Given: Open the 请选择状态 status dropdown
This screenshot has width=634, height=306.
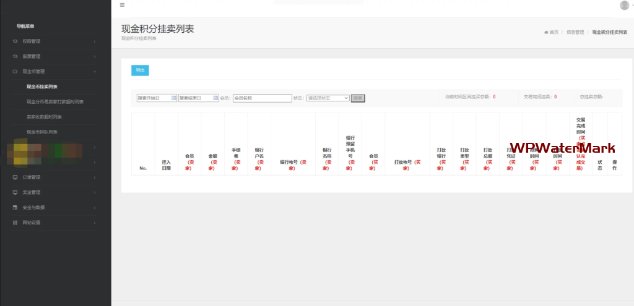Looking at the screenshot, I should point(328,98).
